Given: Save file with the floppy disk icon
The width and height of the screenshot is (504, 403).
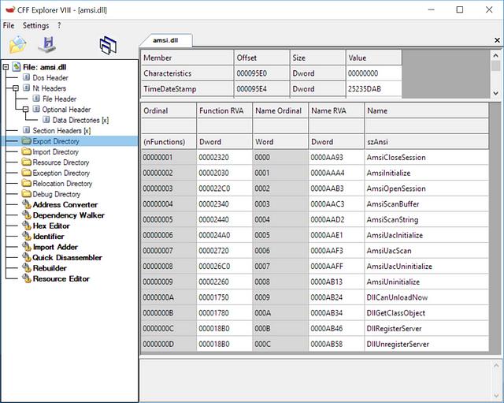Looking at the screenshot, I should pos(47,44).
